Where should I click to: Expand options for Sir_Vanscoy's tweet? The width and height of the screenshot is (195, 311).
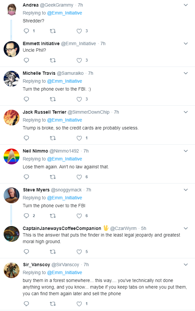(x=186, y=265)
